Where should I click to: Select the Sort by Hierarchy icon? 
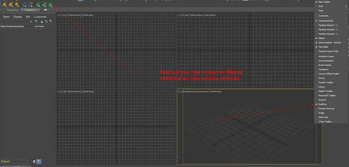(39, 161)
